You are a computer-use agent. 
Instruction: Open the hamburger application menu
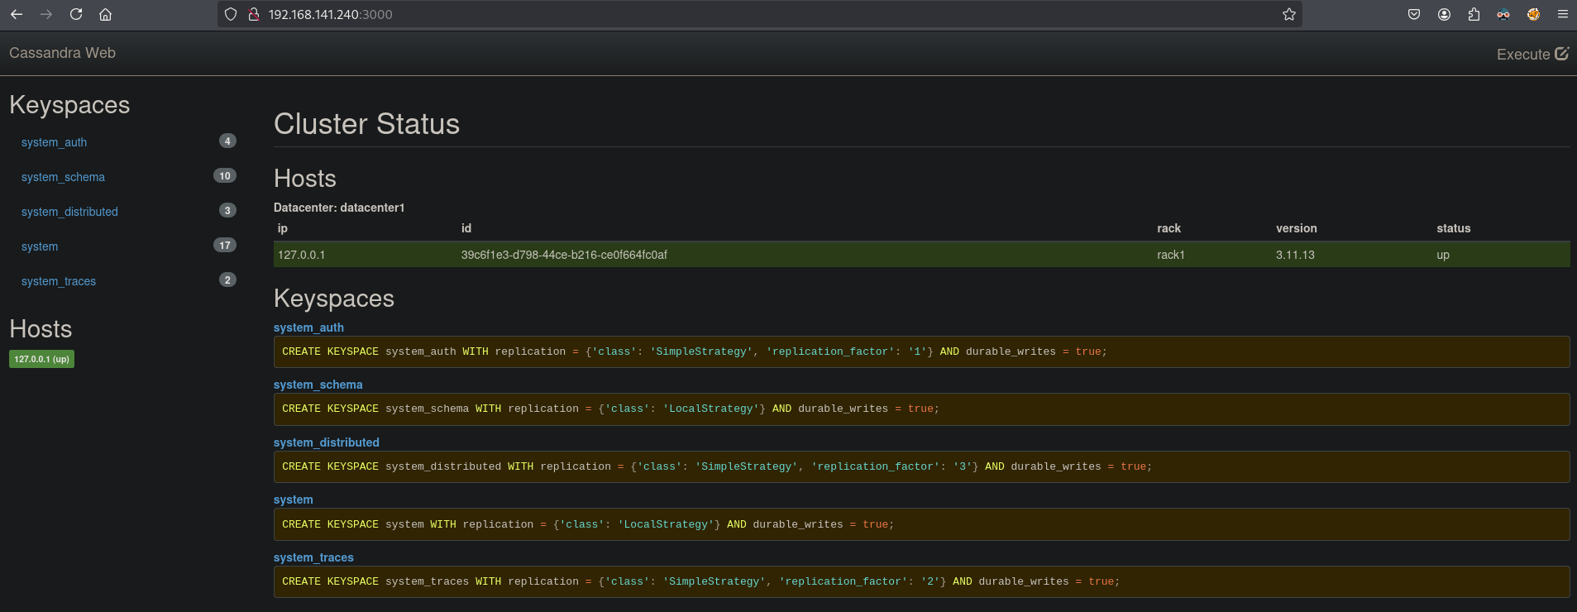[x=1563, y=14]
